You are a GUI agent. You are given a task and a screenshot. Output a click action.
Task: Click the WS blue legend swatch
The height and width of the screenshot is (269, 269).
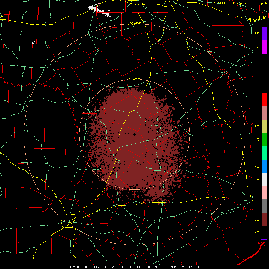coord(264,166)
